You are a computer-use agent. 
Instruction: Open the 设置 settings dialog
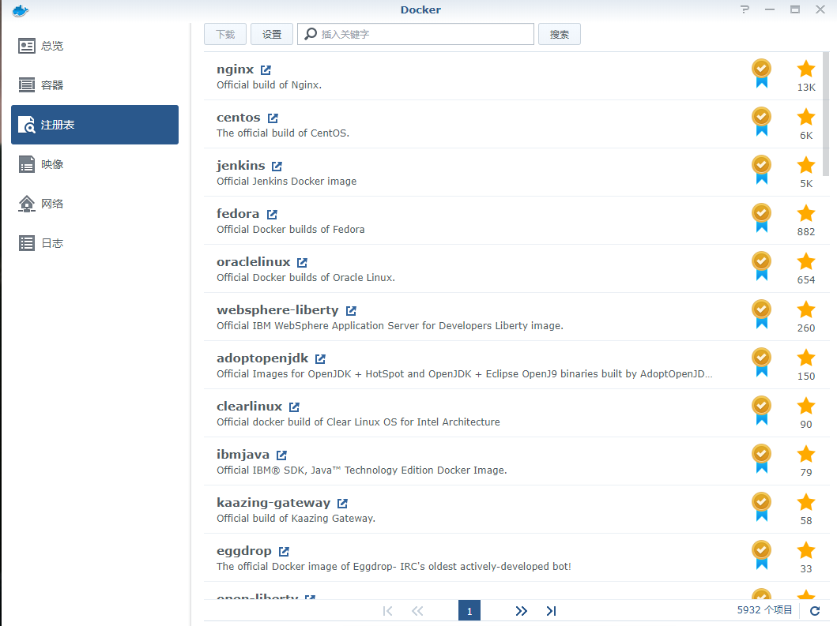click(271, 34)
